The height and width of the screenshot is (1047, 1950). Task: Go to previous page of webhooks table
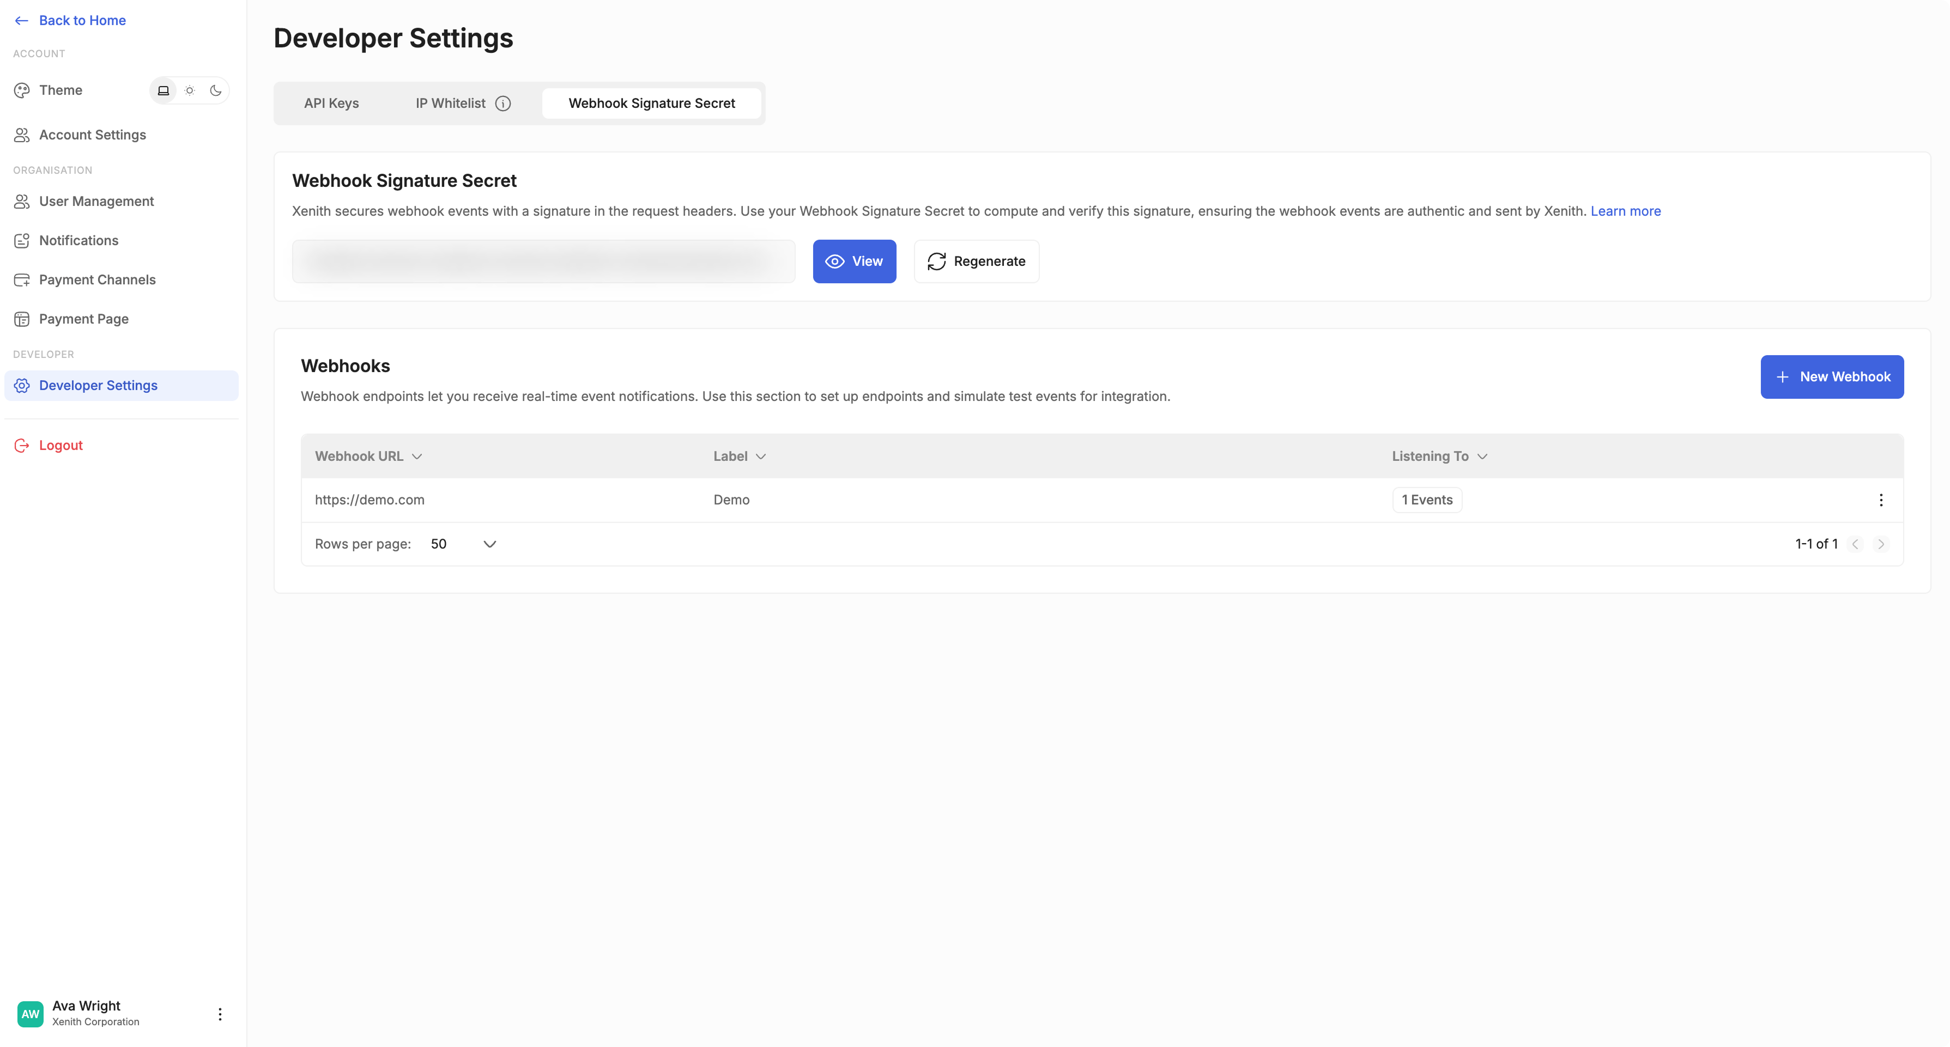[x=1855, y=544]
